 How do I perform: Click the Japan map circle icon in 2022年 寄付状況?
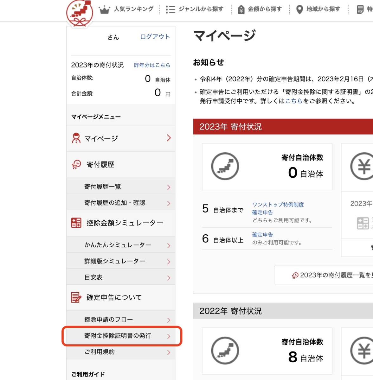pyautogui.click(x=225, y=351)
